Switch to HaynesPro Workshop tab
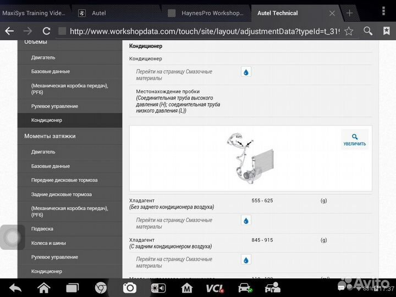The image size is (396, 297). (x=206, y=13)
